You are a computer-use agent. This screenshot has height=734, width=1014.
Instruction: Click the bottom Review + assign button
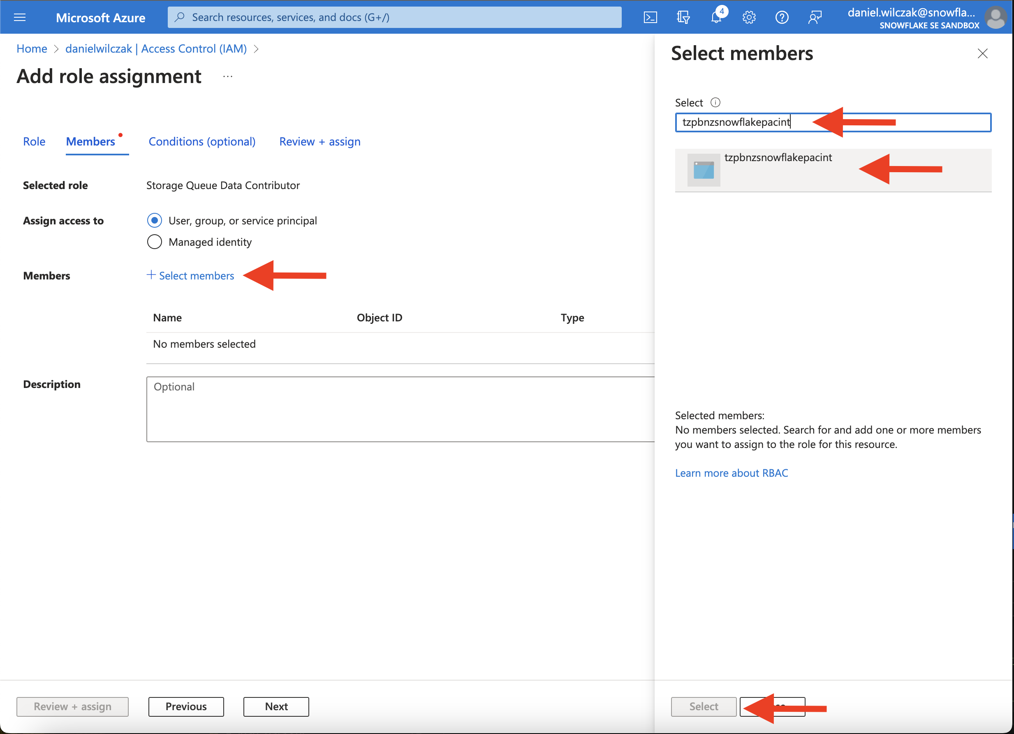point(72,706)
